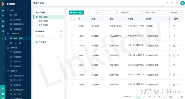Image resolution: width=185 pixels, height=99 pixels.
Task: Click the main 搜索 input field
Action: (107, 13)
